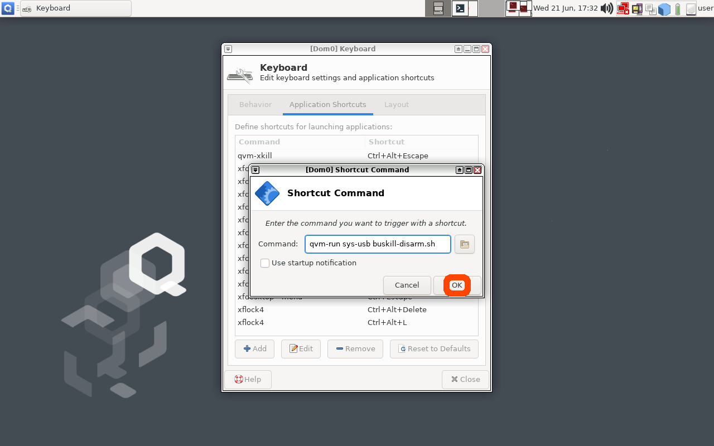Open the Qubes devices tray icon
Screen dimensions: 714x446
tap(637, 8)
